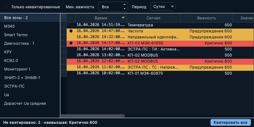Click КП-02 MODBUS in the 12:02:00 critical row
254x127 pixels.
tap(153, 61)
